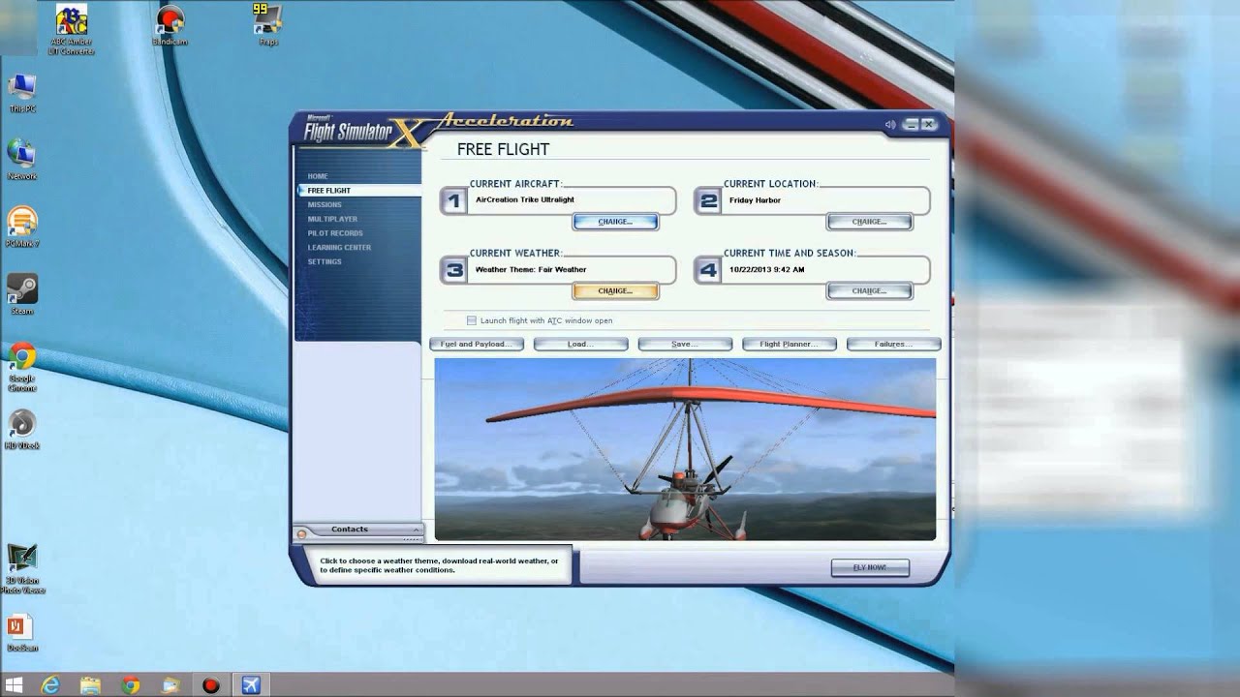Expand the Contacts panel arrow
Screen dimensions: 1240x697
click(416, 530)
